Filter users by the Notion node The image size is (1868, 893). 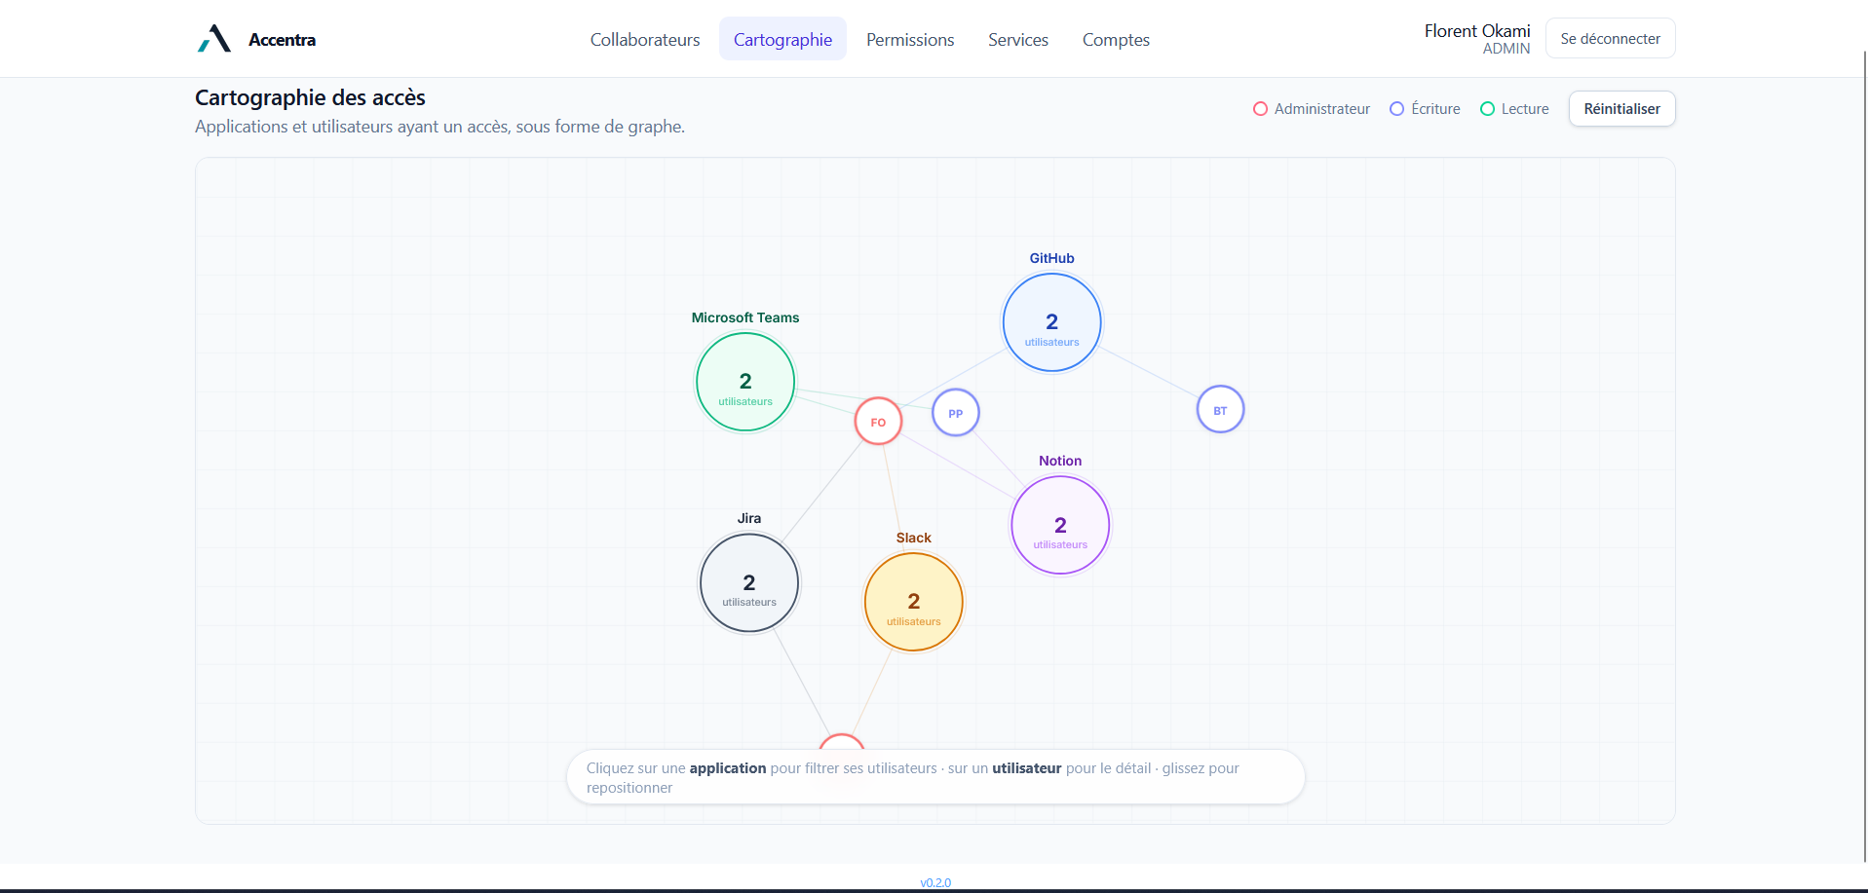[x=1060, y=525]
